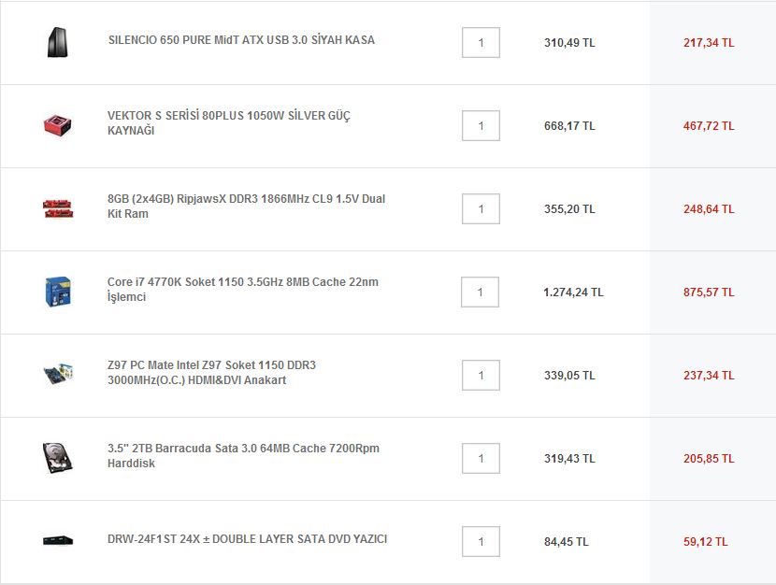This screenshot has height=585, width=776.
Task: Open 2TB Barracuda harddisk product link
Action: (243, 455)
